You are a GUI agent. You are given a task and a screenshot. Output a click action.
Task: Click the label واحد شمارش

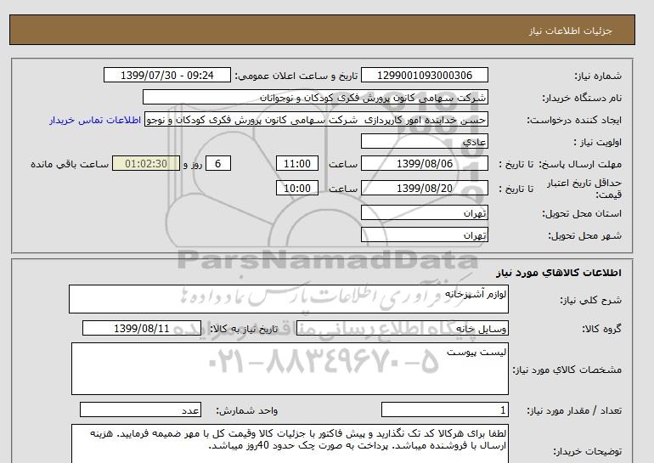click(247, 410)
